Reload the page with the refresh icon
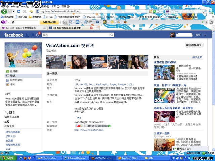 (18, 11)
